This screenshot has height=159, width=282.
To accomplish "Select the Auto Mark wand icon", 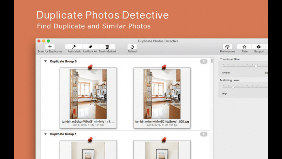I will coord(74,47).
